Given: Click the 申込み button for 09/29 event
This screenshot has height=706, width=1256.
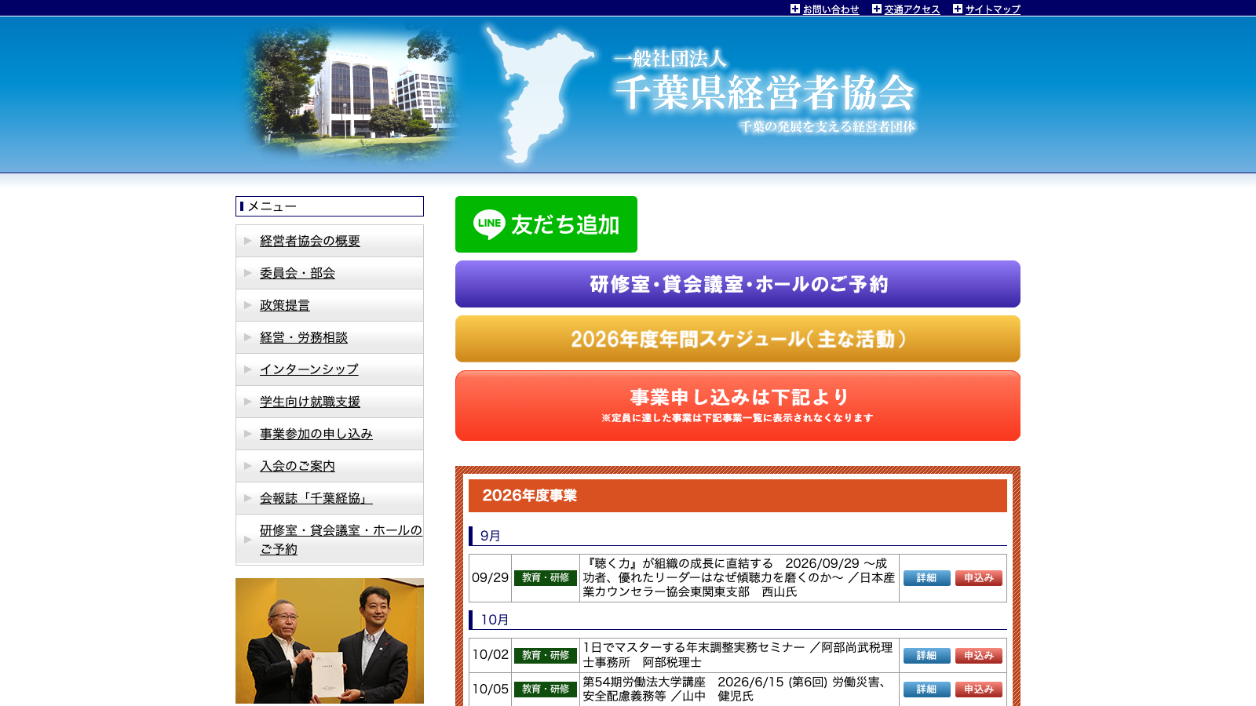Looking at the screenshot, I should 979,578.
